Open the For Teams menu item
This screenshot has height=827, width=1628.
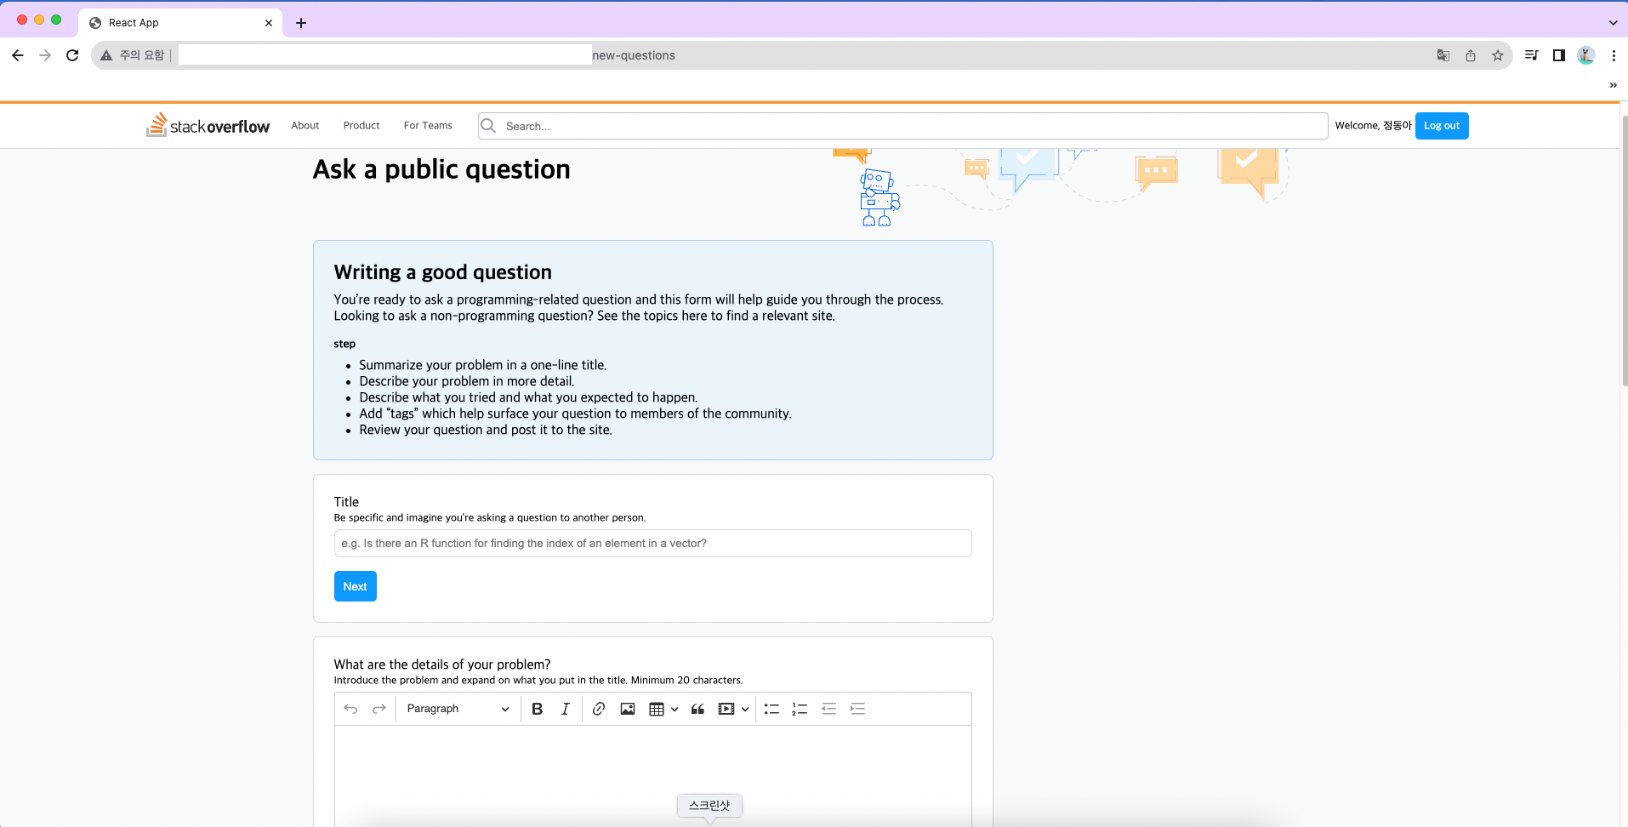coord(427,125)
